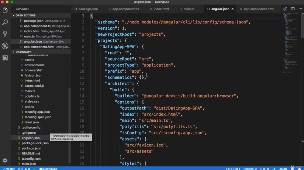304x170 pixels.
Task: Open the editor more actions menu
Action: click(x=300, y=9)
